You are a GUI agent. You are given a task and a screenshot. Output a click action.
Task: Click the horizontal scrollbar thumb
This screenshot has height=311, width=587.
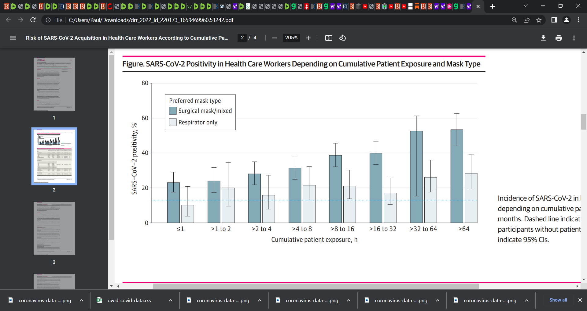point(316,286)
